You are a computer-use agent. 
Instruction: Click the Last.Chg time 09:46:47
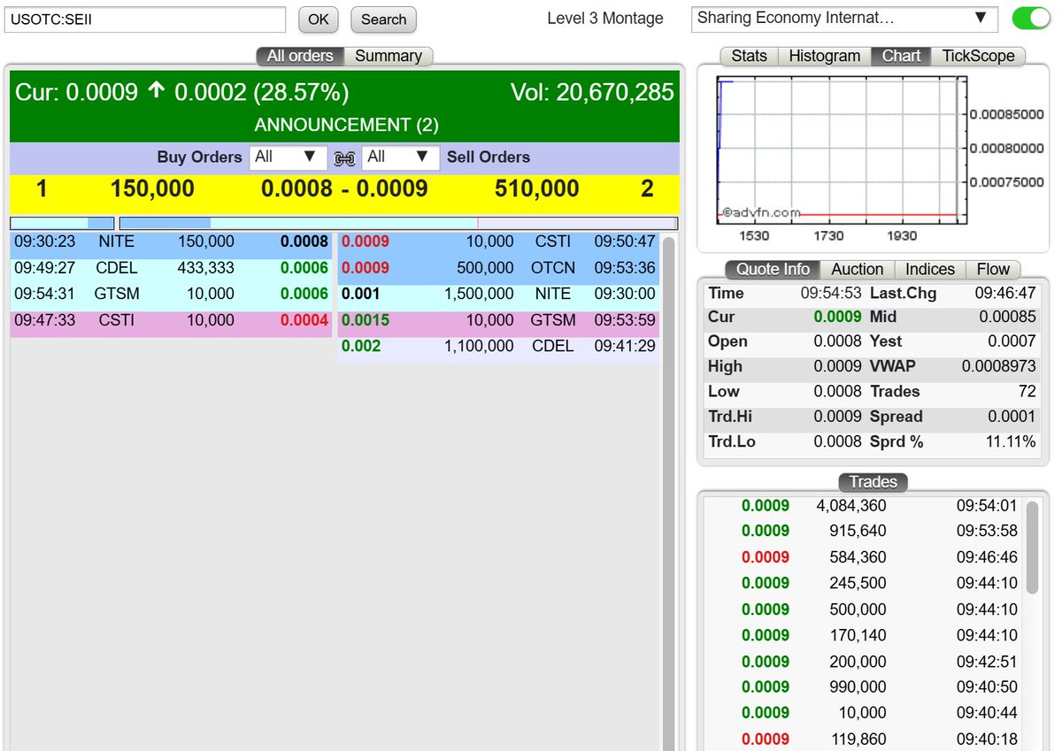pos(1004,293)
